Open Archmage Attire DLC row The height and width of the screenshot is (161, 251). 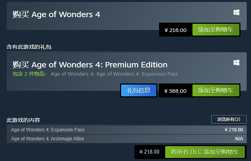click(48, 138)
